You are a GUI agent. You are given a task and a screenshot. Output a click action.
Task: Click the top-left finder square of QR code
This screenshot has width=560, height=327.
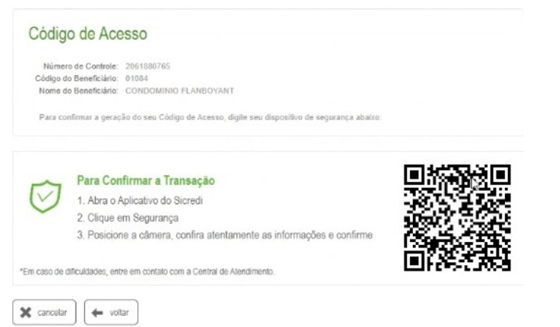pos(414,174)
